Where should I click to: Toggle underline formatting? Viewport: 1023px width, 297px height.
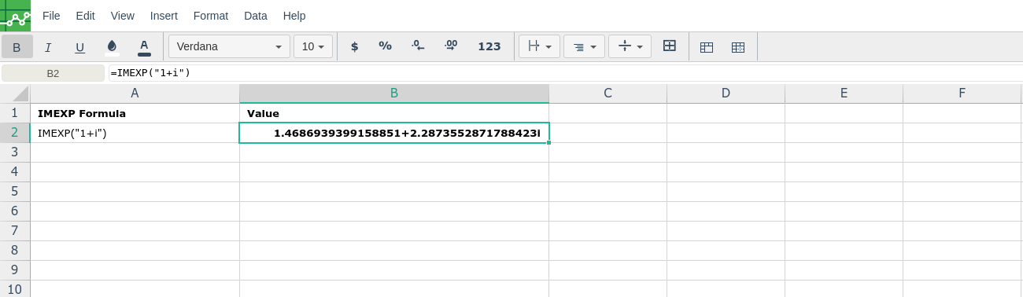[x=79, y=46]
